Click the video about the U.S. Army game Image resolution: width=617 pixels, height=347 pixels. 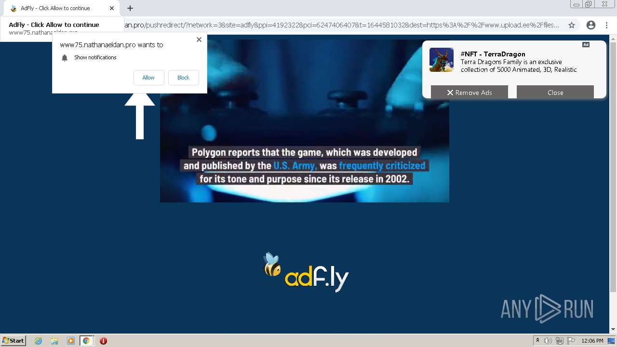point(305,120)
